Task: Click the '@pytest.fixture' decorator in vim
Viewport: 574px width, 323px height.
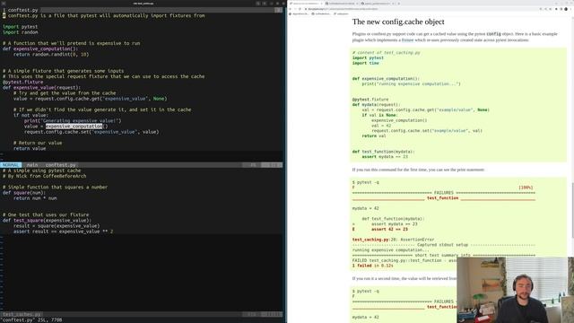Action: [22, 82]
